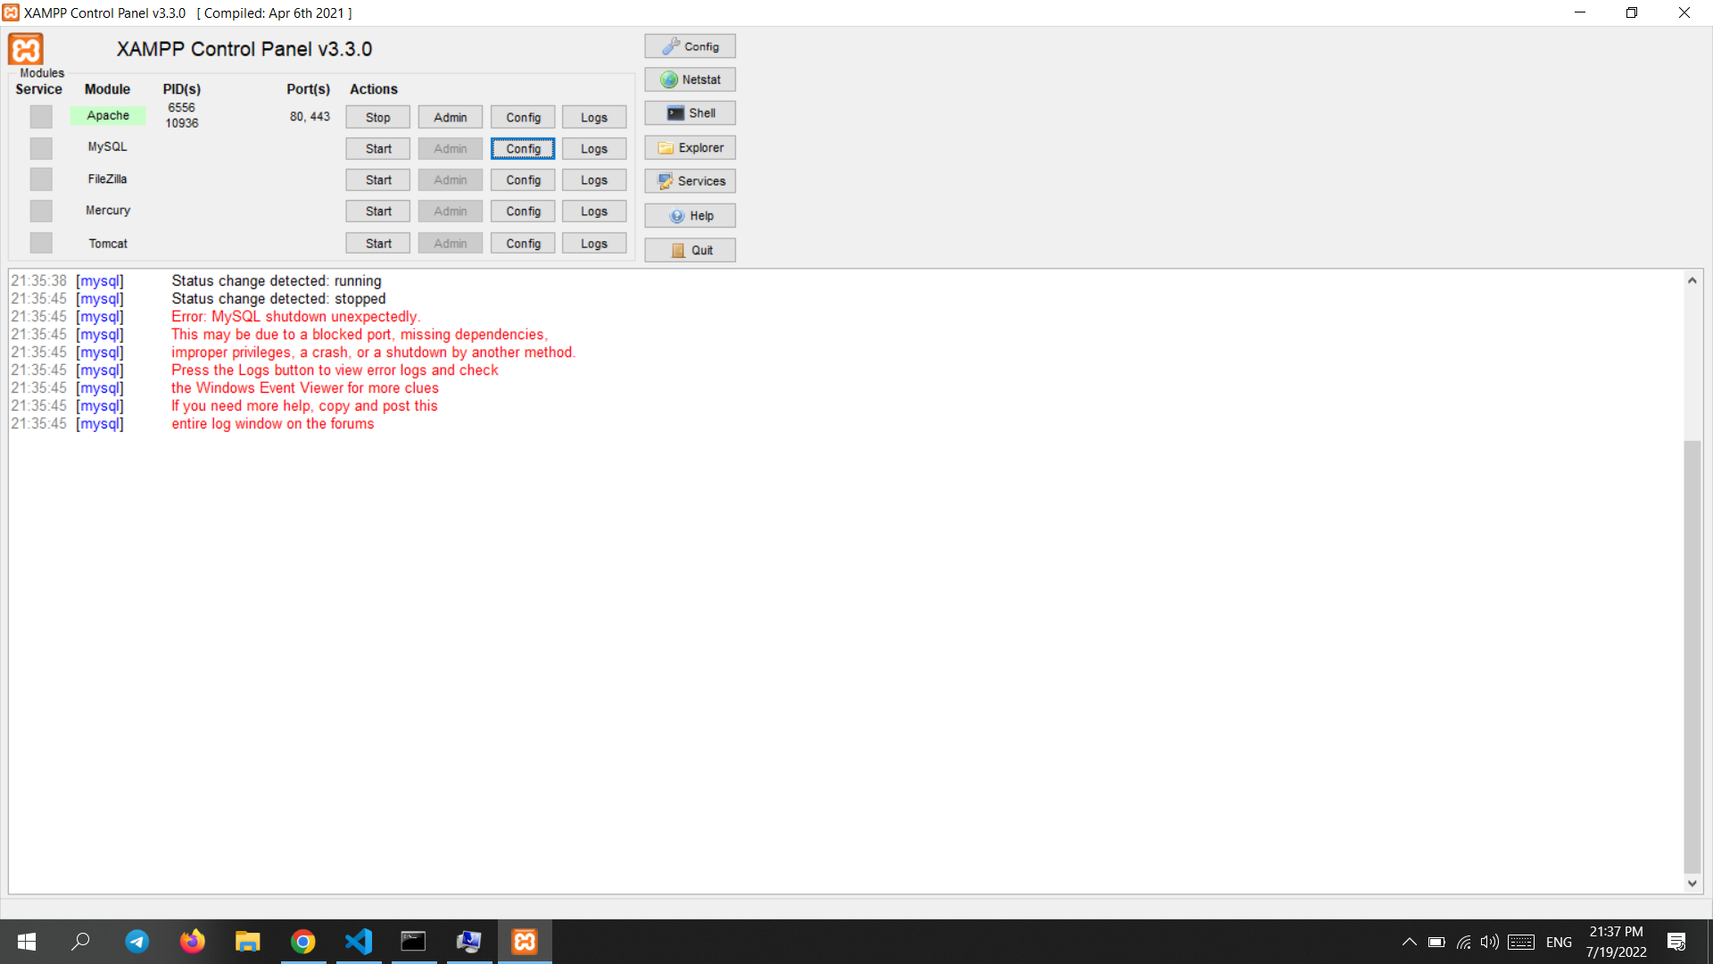This screenshot has width=1713, height=964.
Task: Show hidden system tray icons
Action: 1409,942
